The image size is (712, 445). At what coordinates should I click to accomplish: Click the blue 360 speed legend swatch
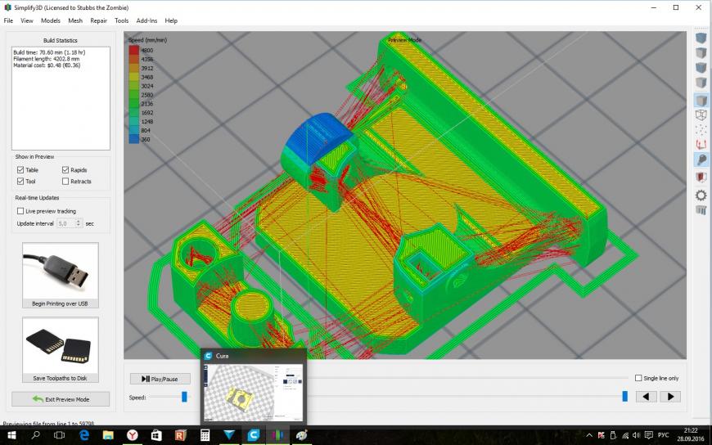pos(133,139)
